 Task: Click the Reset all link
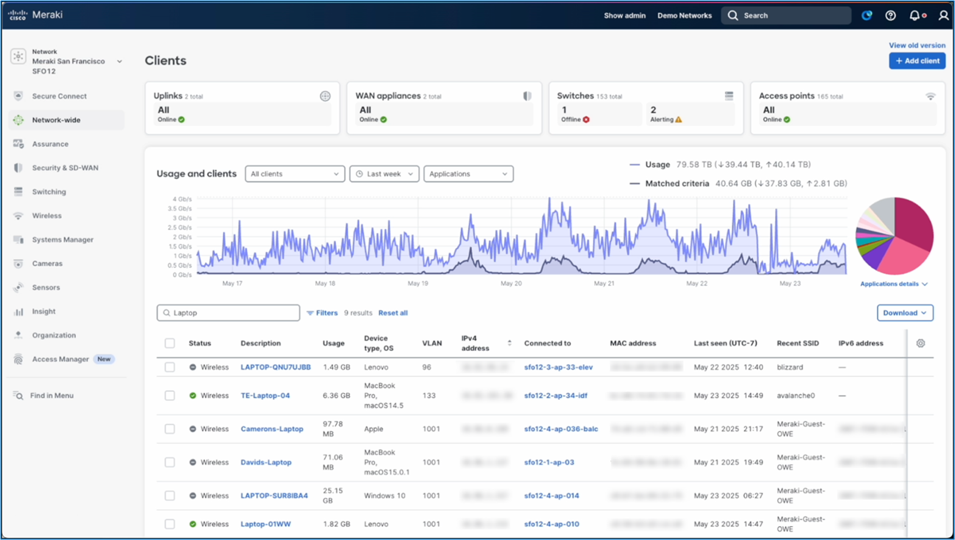[393, 313]
